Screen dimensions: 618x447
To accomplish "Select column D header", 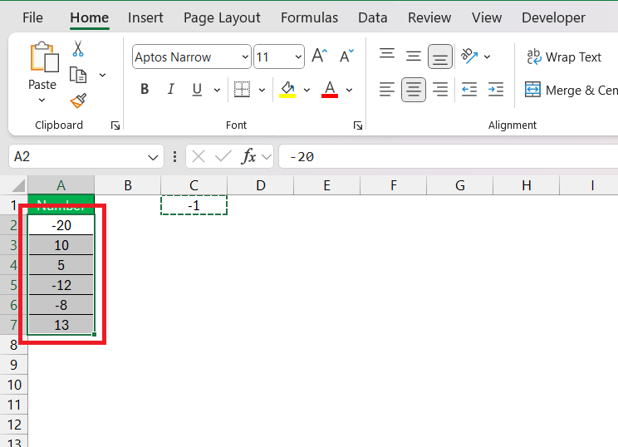I will coord(261,185).
